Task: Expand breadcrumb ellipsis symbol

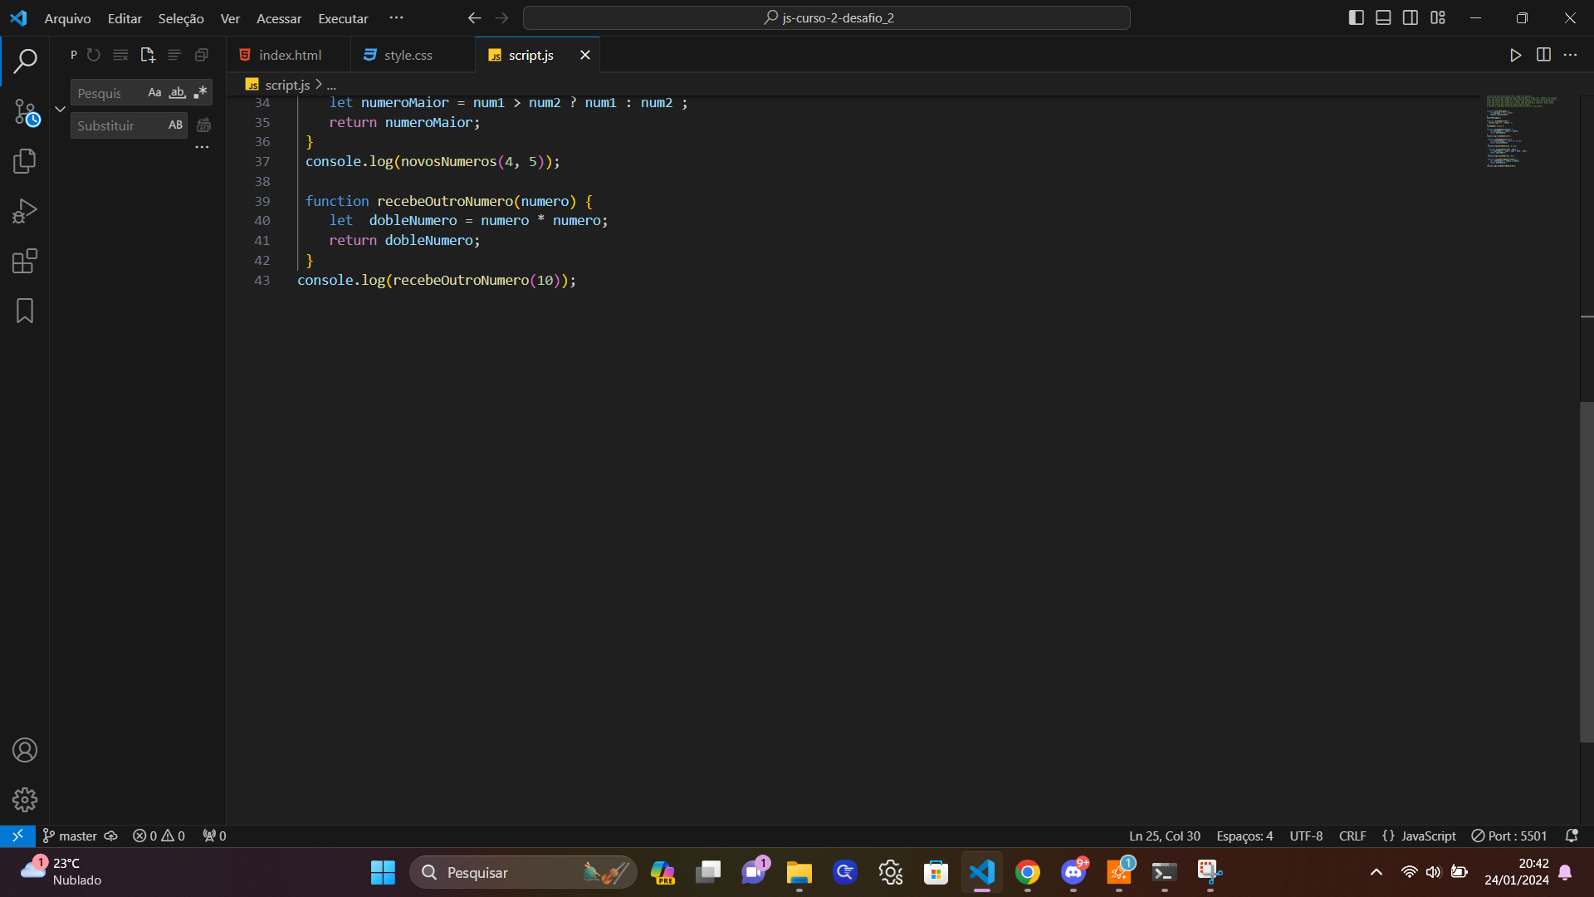Action: (331, 85)
